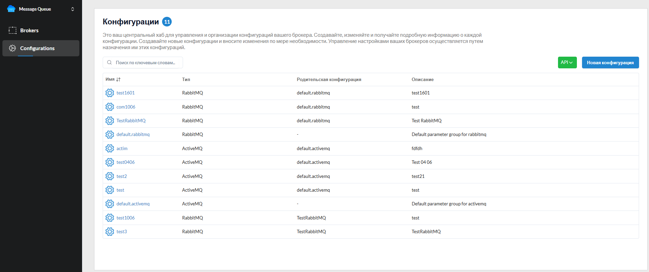
Task: Click the Configurations sidebar gear icon
Action: click(12, 48)
